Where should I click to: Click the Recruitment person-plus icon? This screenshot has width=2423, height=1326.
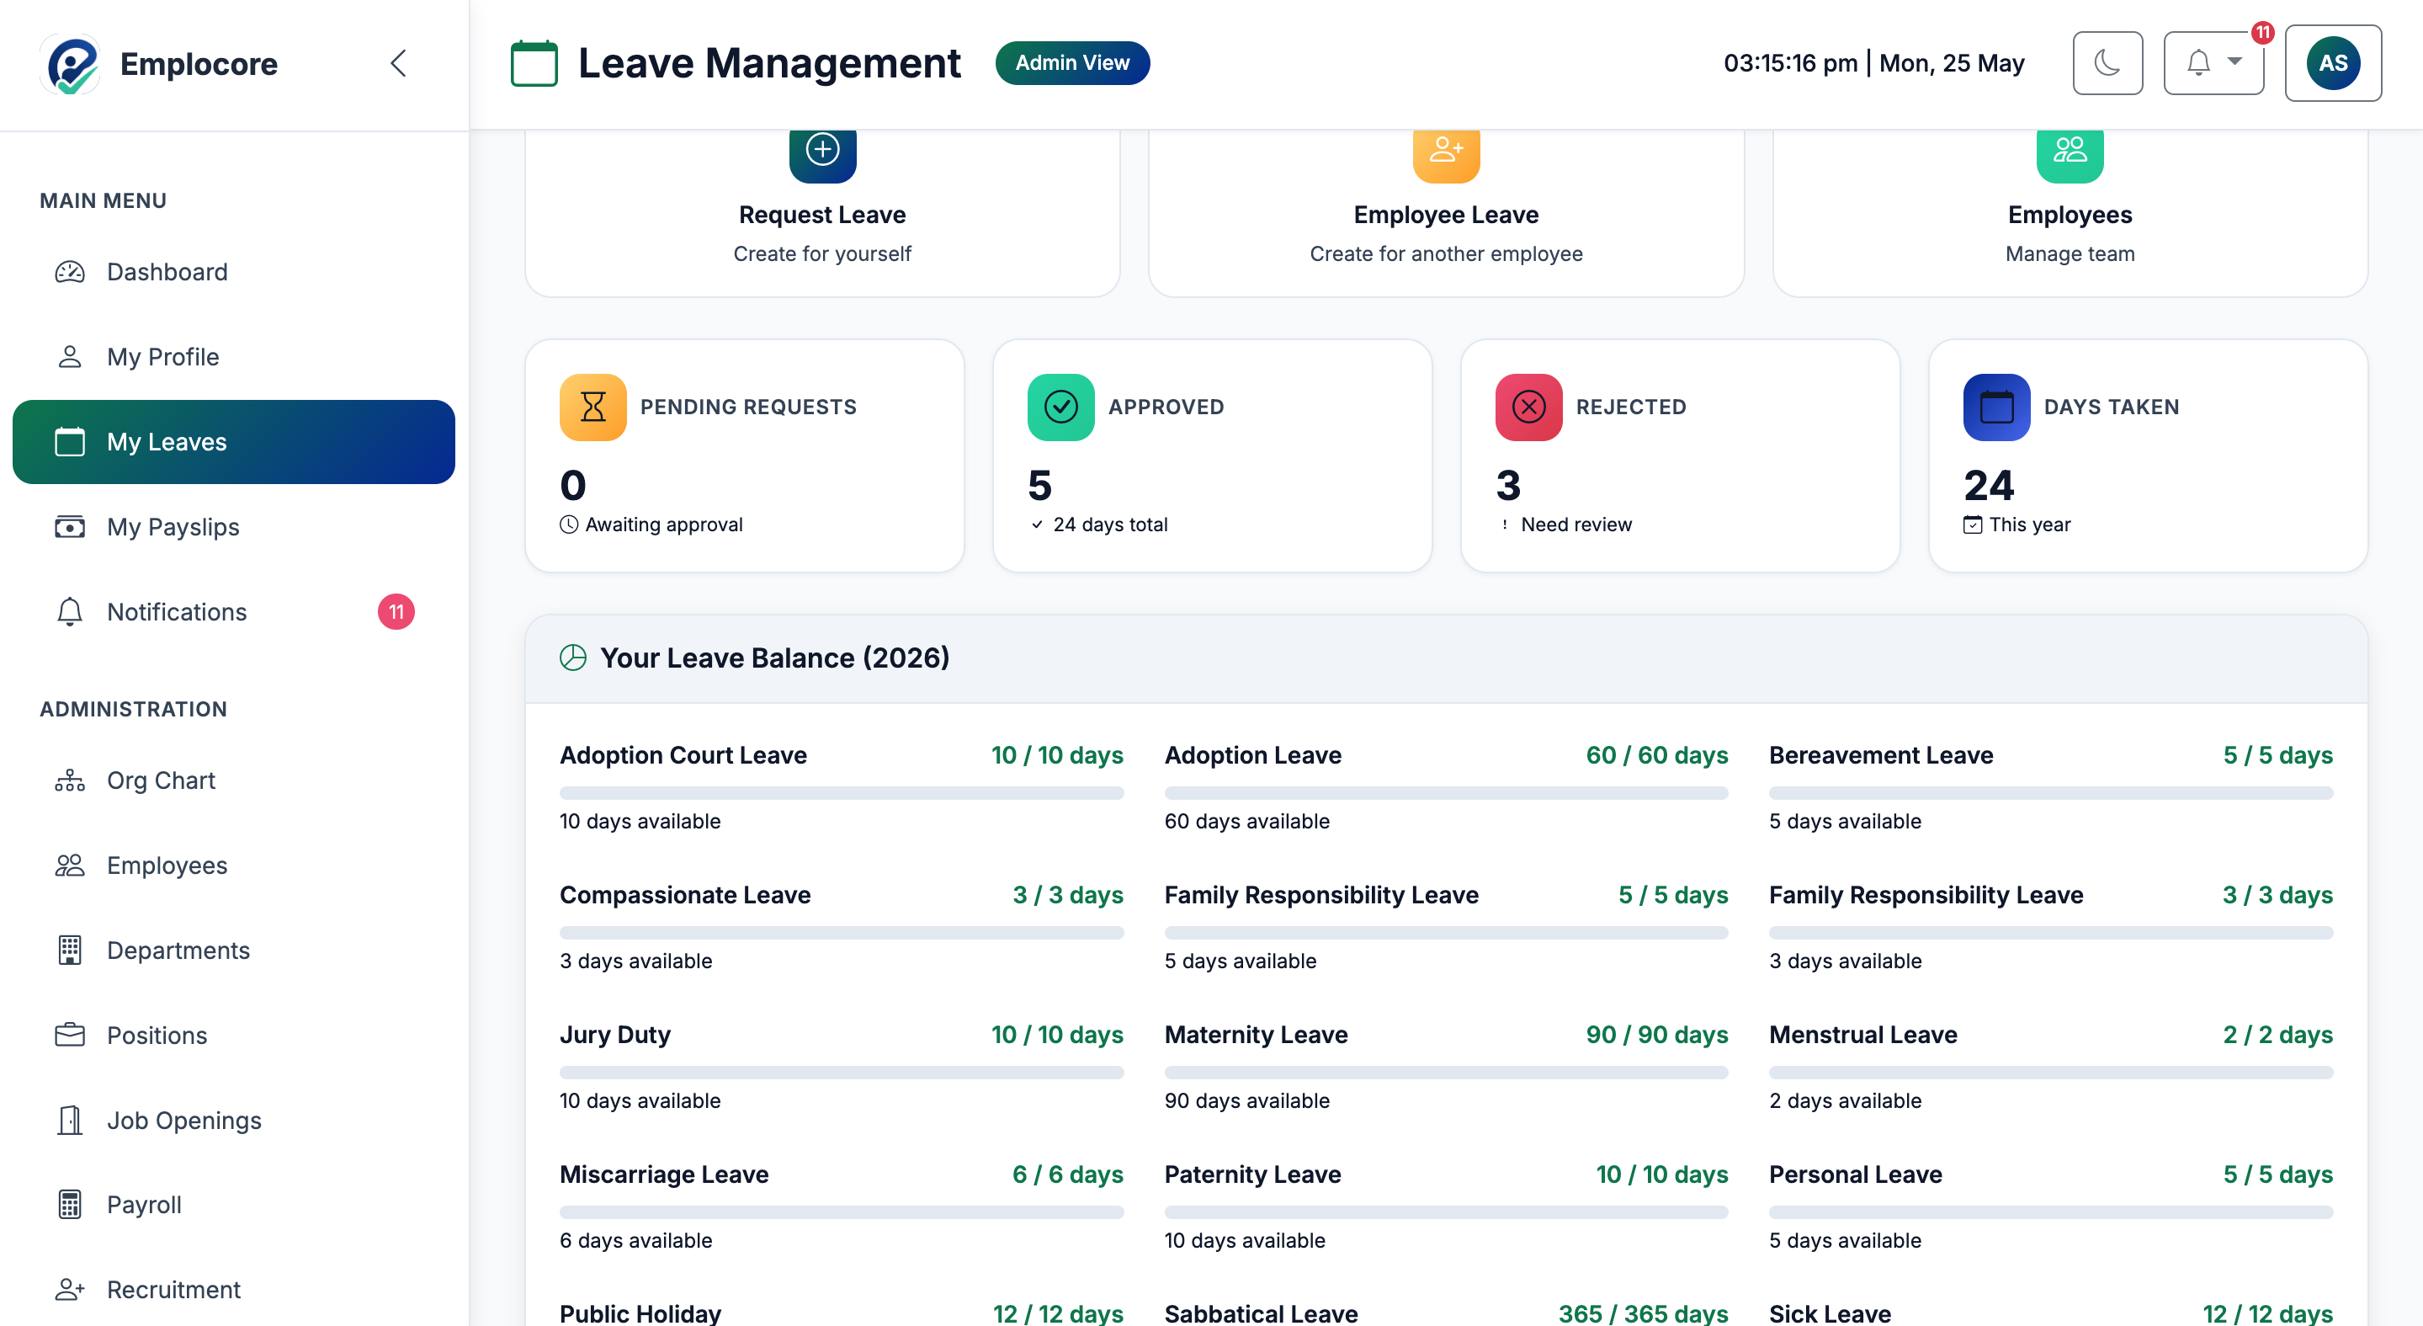coord(70,1289)
